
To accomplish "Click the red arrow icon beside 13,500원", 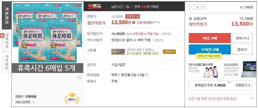I will pos(134,23).
